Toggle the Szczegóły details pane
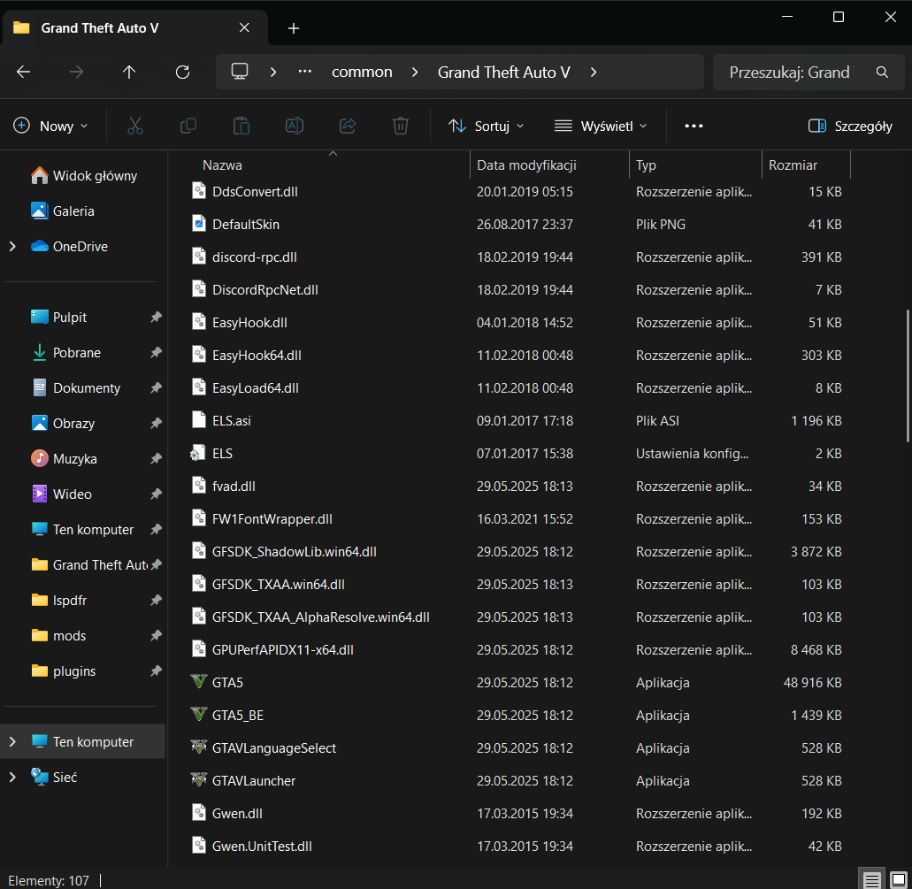The width and height of the screenshot is (912, 889). 850,126
